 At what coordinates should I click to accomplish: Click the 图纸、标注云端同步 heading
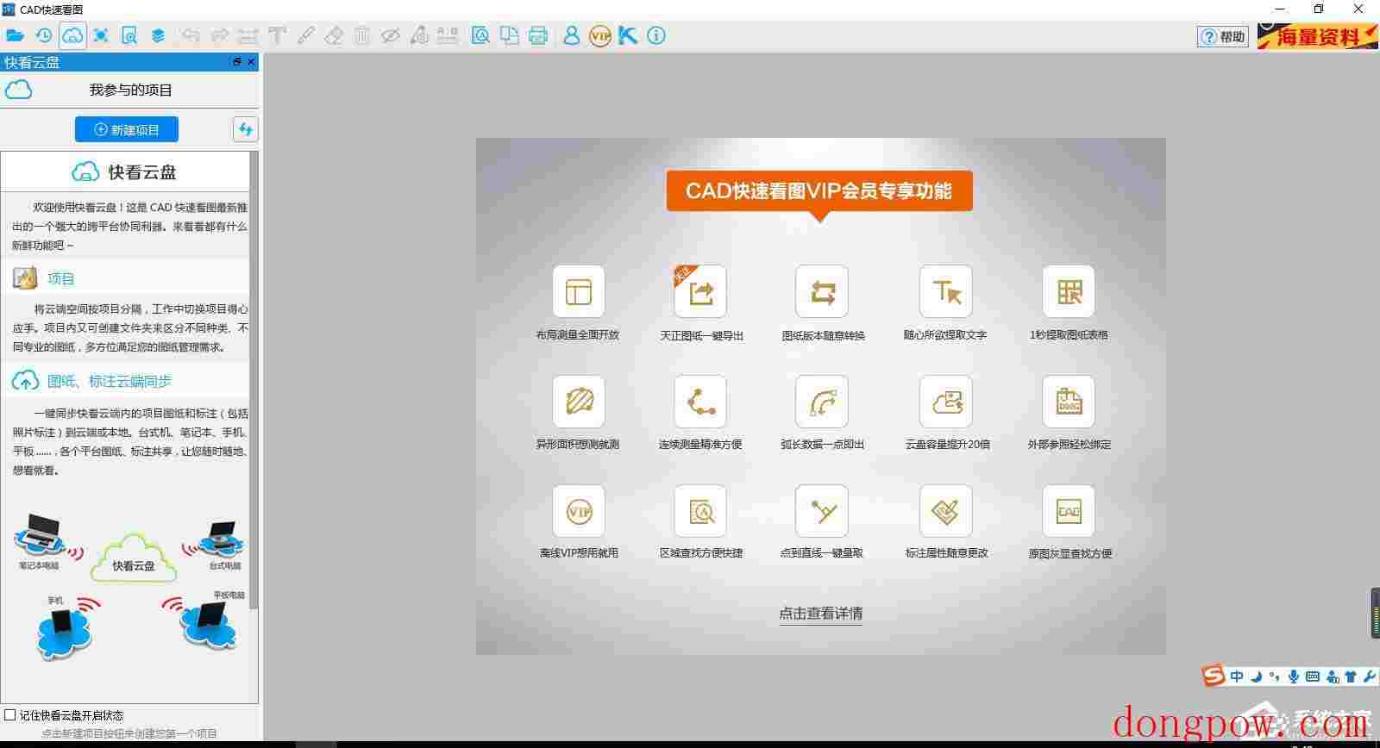click(x=110, y=381)
